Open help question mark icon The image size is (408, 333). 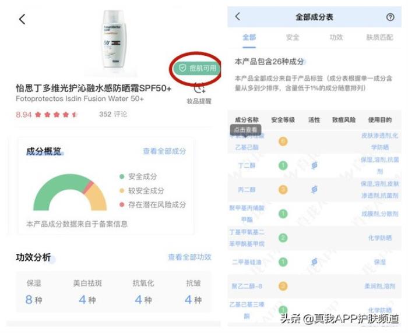point(390,17)
